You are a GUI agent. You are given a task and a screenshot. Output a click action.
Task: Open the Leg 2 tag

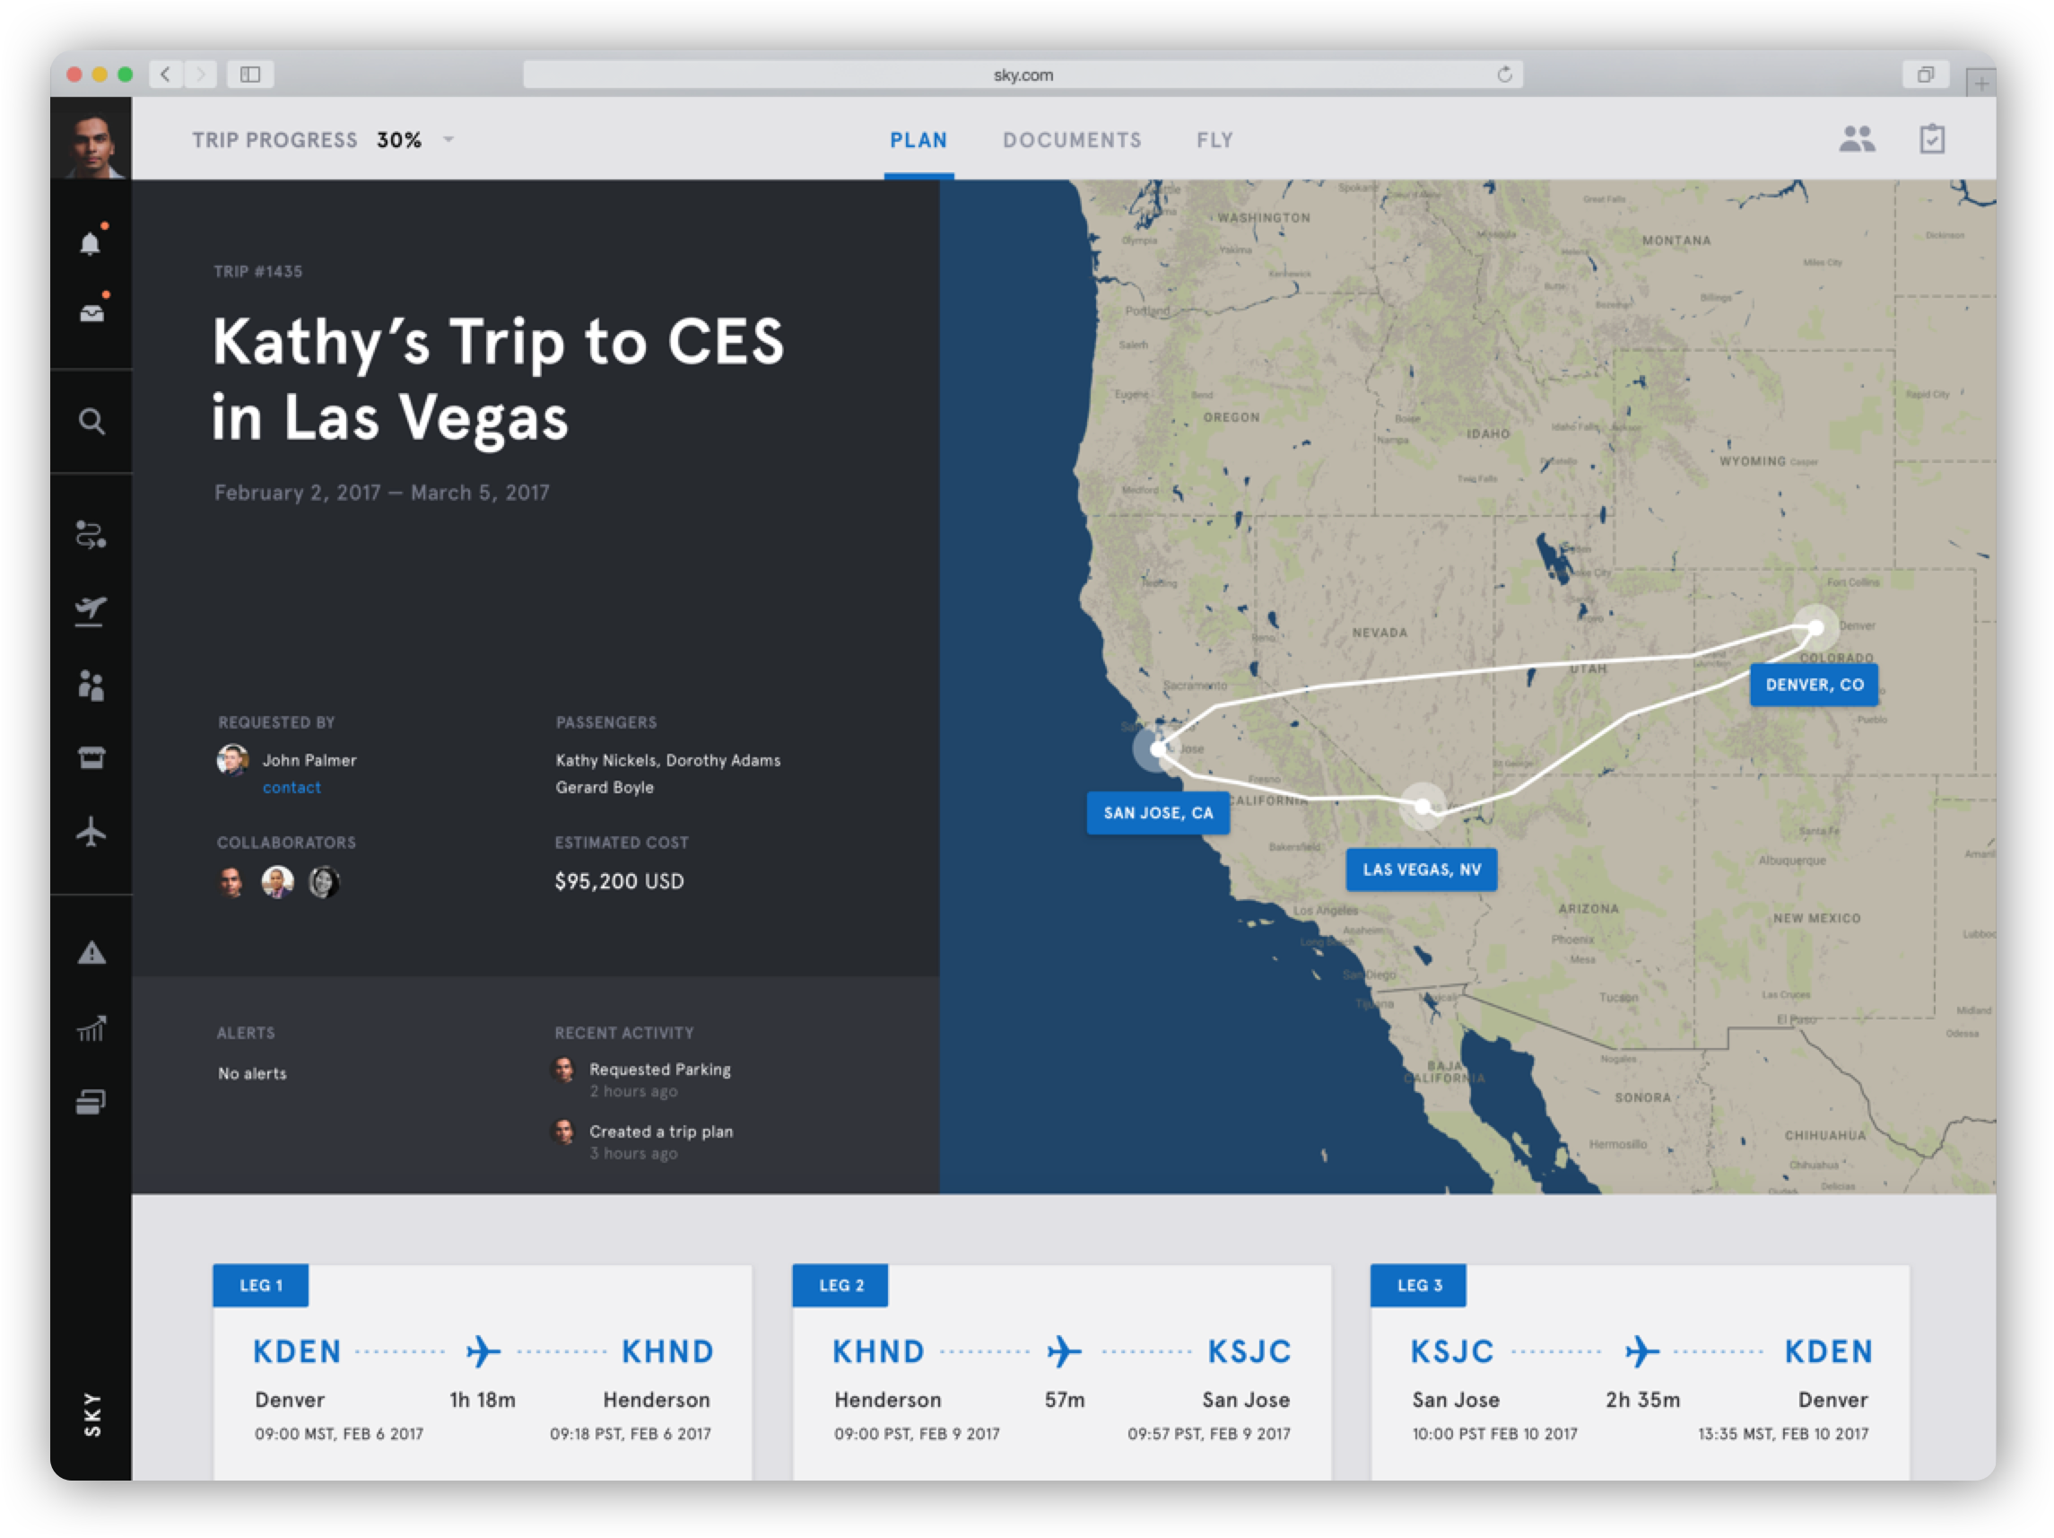point(840,1285)
